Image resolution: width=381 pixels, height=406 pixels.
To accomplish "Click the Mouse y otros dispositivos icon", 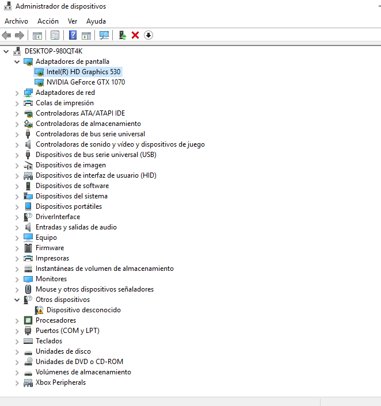I will 28,289.
